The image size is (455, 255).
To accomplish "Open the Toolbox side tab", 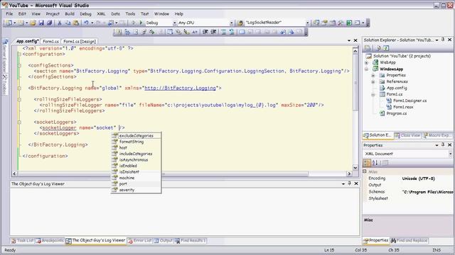I will click(5, 84).
